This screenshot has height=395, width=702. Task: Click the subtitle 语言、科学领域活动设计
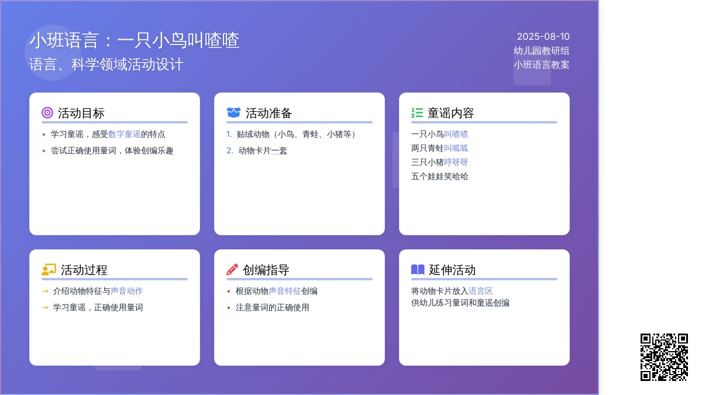(106, 64)
